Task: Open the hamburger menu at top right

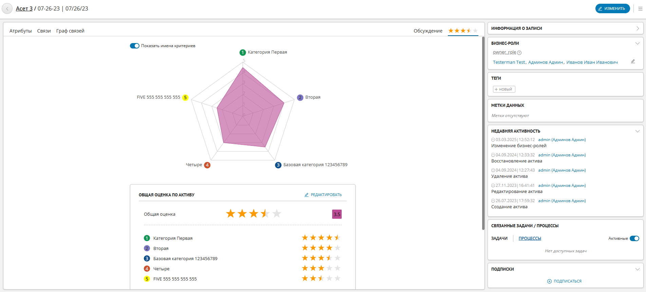Action: 640,9
